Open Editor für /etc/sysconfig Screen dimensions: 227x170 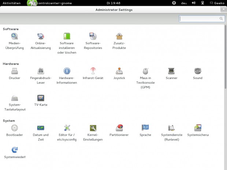(x=67, y=133)
